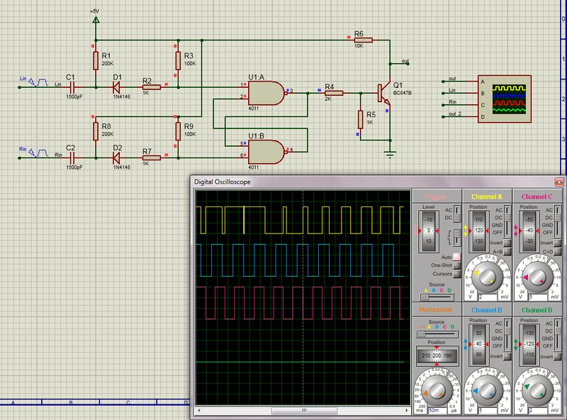Enable Trigger One-Shot mode
The width and height of the screenshot is (567, 420).
pos(456,265)
